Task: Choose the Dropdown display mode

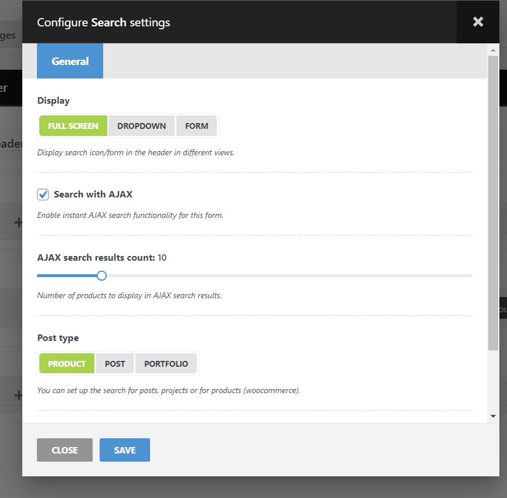Action: coord(142,126)
